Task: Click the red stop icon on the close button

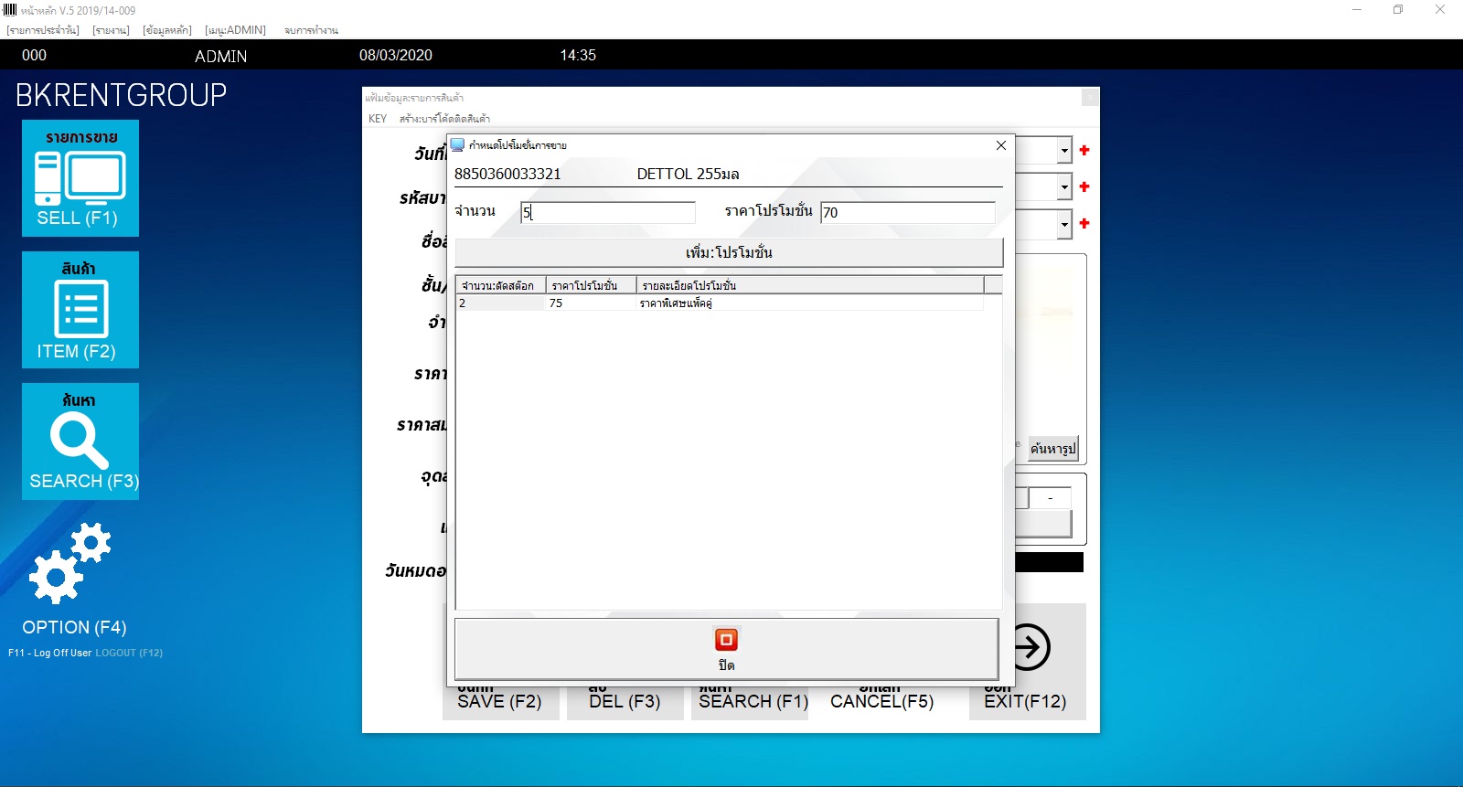Action: coord(726,639)
